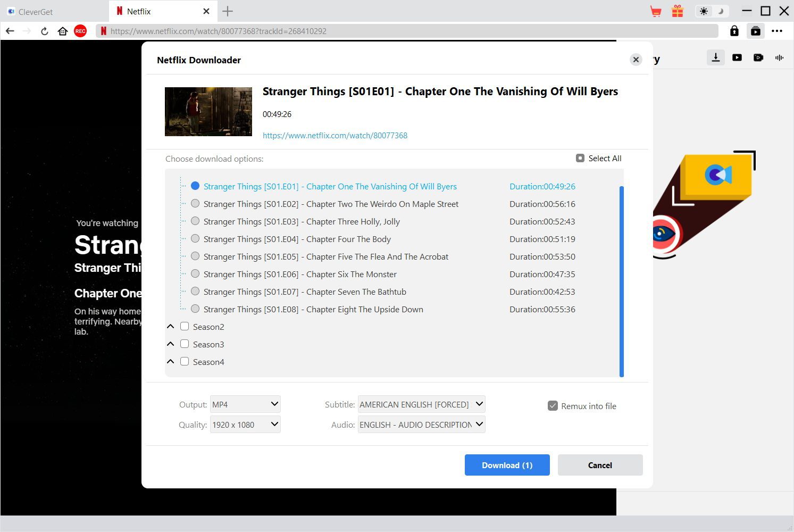Image resolution: width=794 pixels, height=532 pixels.
Task: Go to the home page icon
Action: click(x=63, y=31)
